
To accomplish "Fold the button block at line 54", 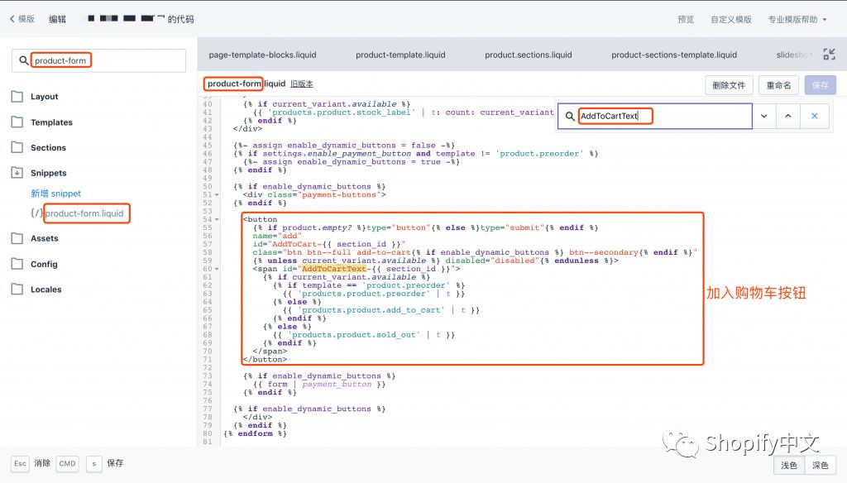I will tap(217, 219).
